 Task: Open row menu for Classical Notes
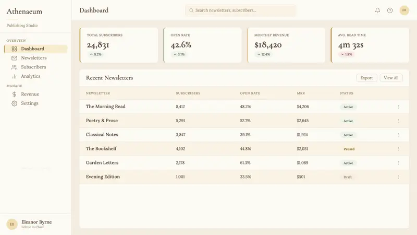click(x=398, y=135)
